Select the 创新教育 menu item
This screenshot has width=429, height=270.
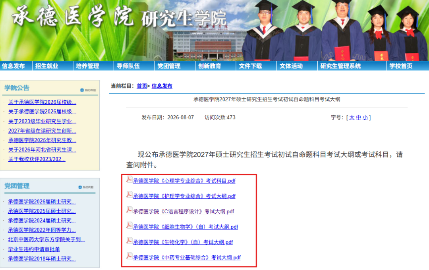click(210, 66)
